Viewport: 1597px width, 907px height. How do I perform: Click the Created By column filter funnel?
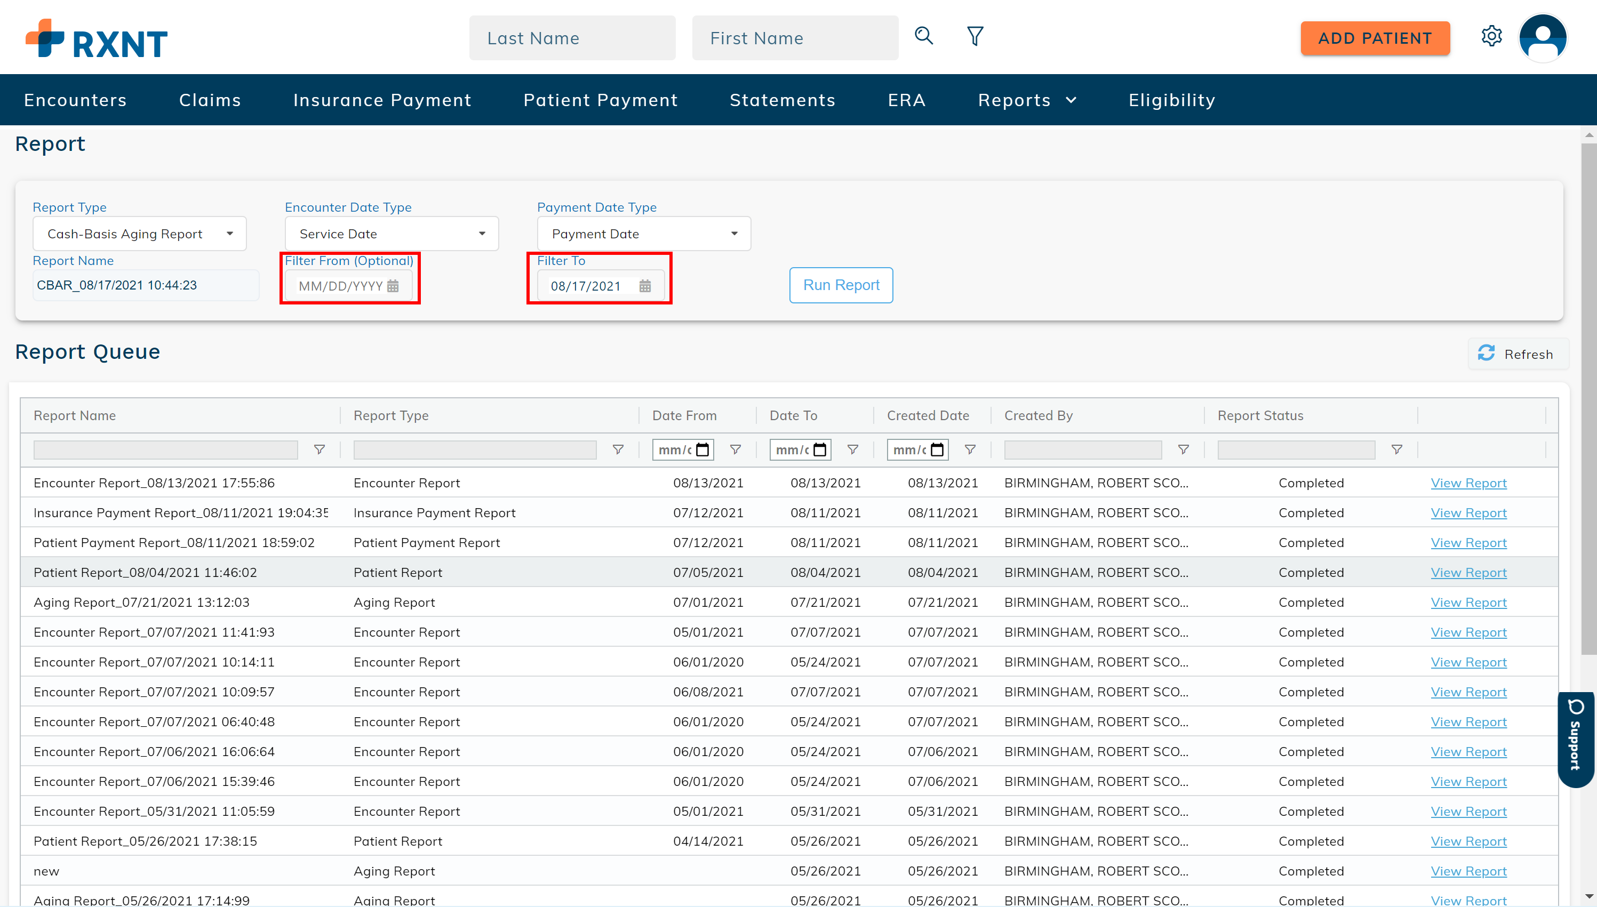1183,450
